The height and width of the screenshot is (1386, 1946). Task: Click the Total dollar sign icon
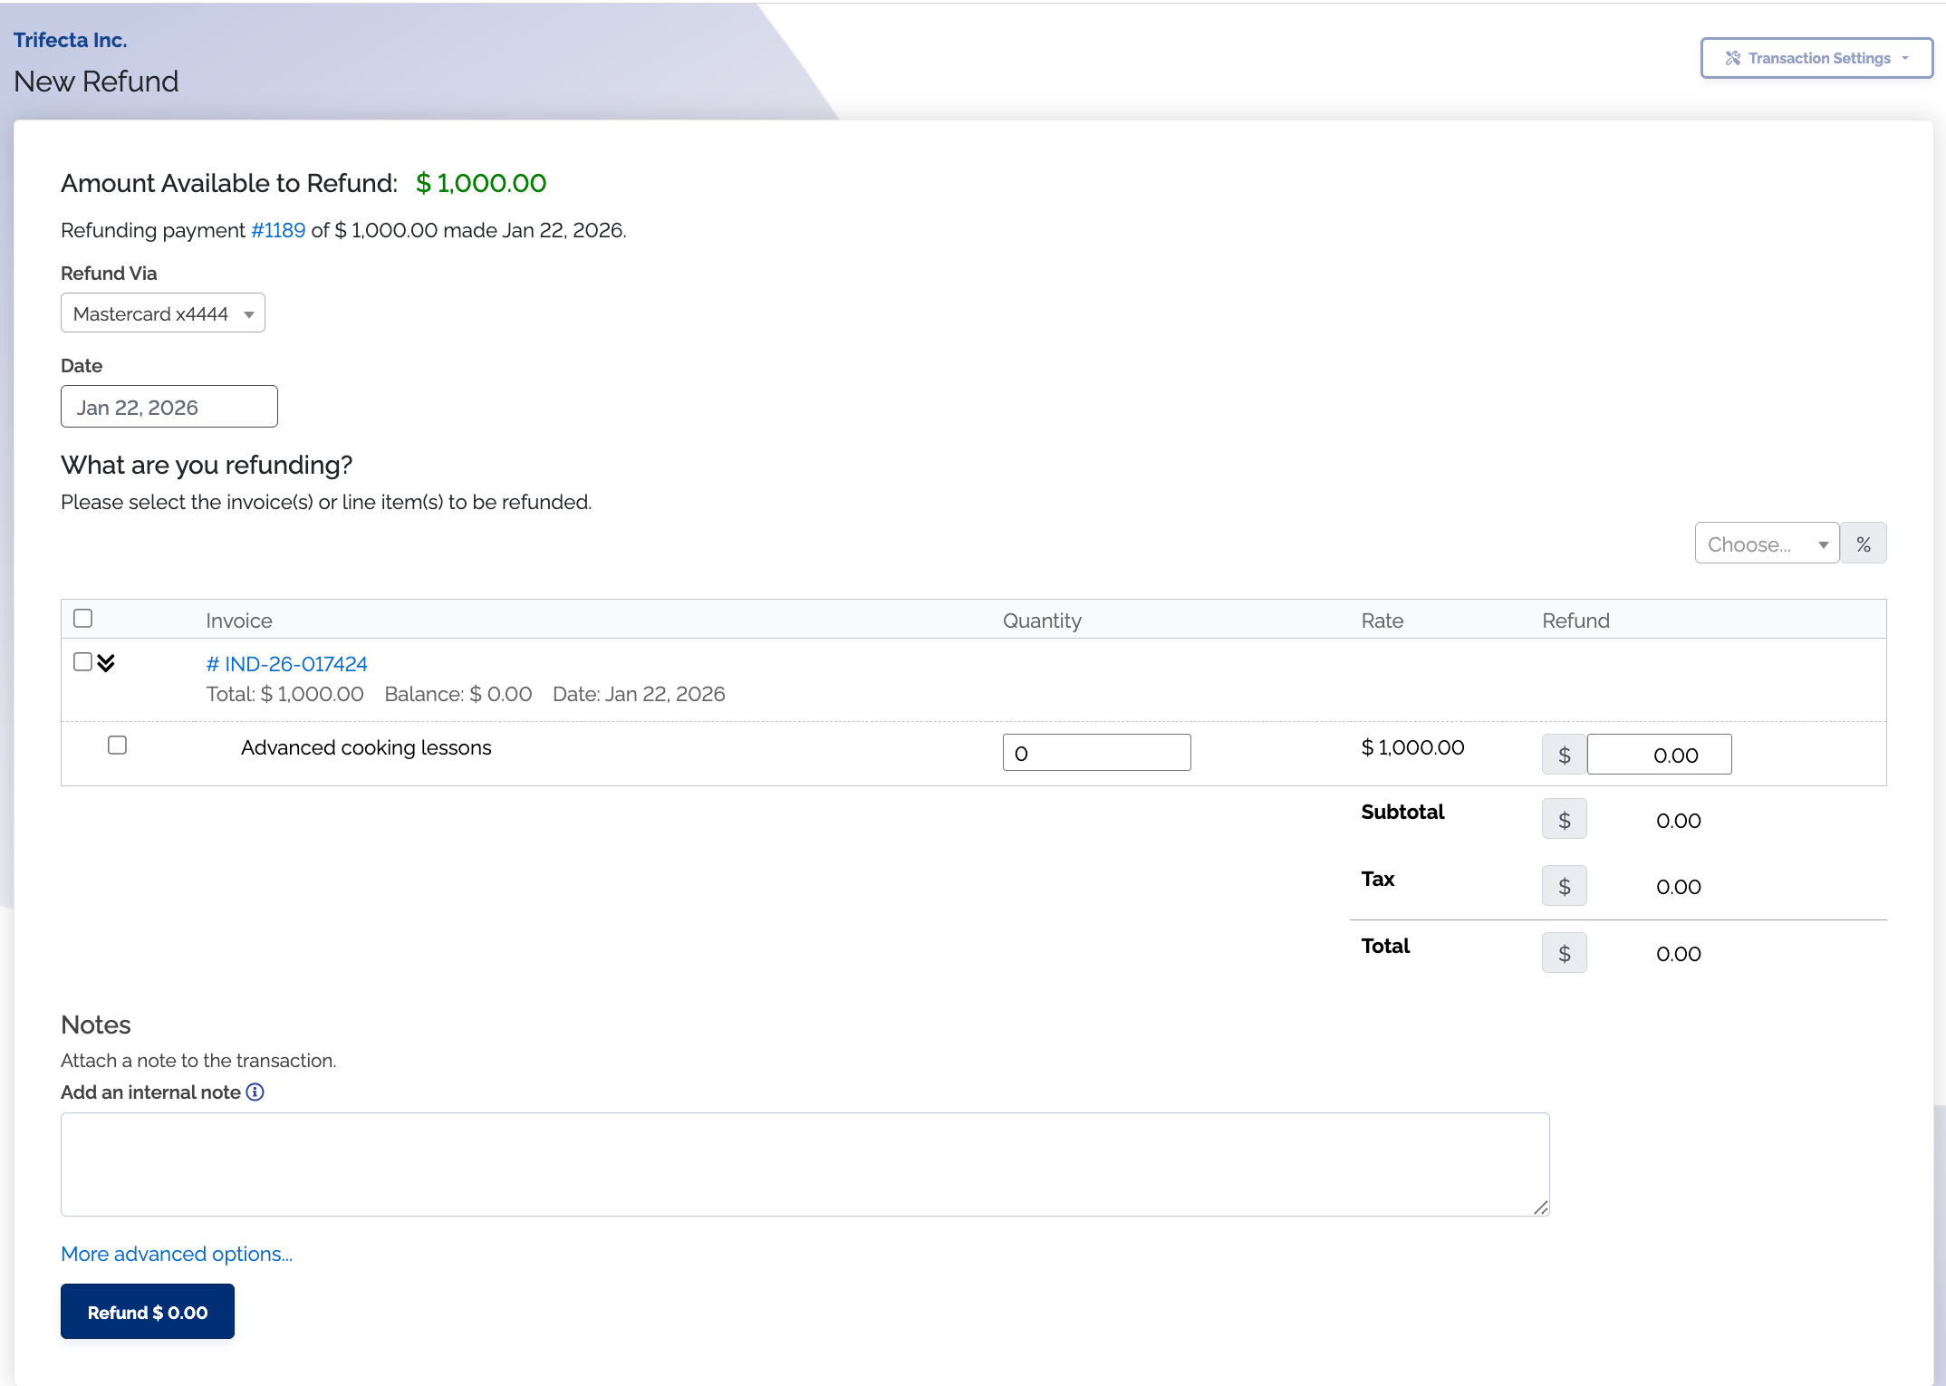tap(1564, 953)
